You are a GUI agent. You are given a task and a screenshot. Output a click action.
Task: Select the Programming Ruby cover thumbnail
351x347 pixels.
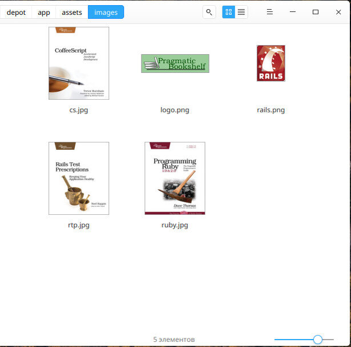(175, 178)
